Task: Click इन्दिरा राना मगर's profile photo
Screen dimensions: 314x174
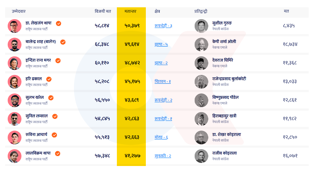Action: 15,63
